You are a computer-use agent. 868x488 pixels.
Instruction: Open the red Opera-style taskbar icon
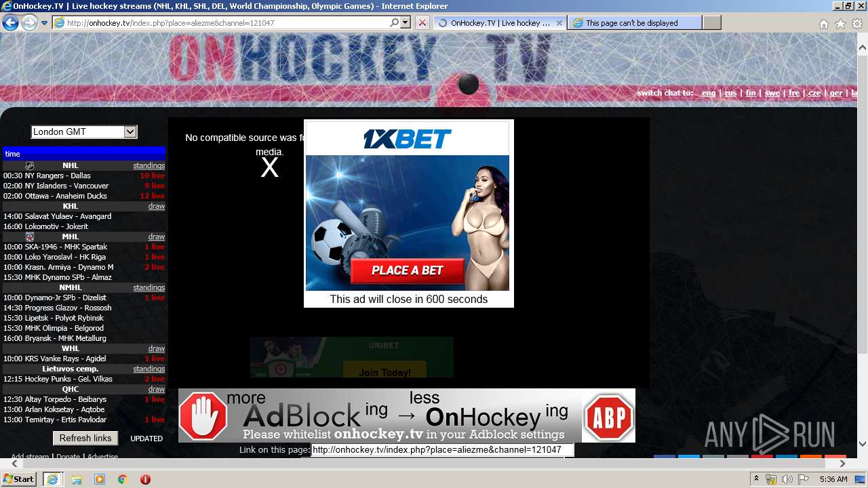click(x=145, y=479)
